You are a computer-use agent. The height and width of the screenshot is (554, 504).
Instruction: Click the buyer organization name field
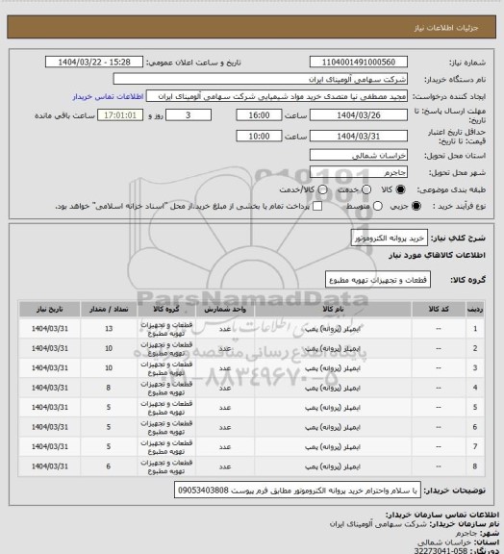point(260,79)
